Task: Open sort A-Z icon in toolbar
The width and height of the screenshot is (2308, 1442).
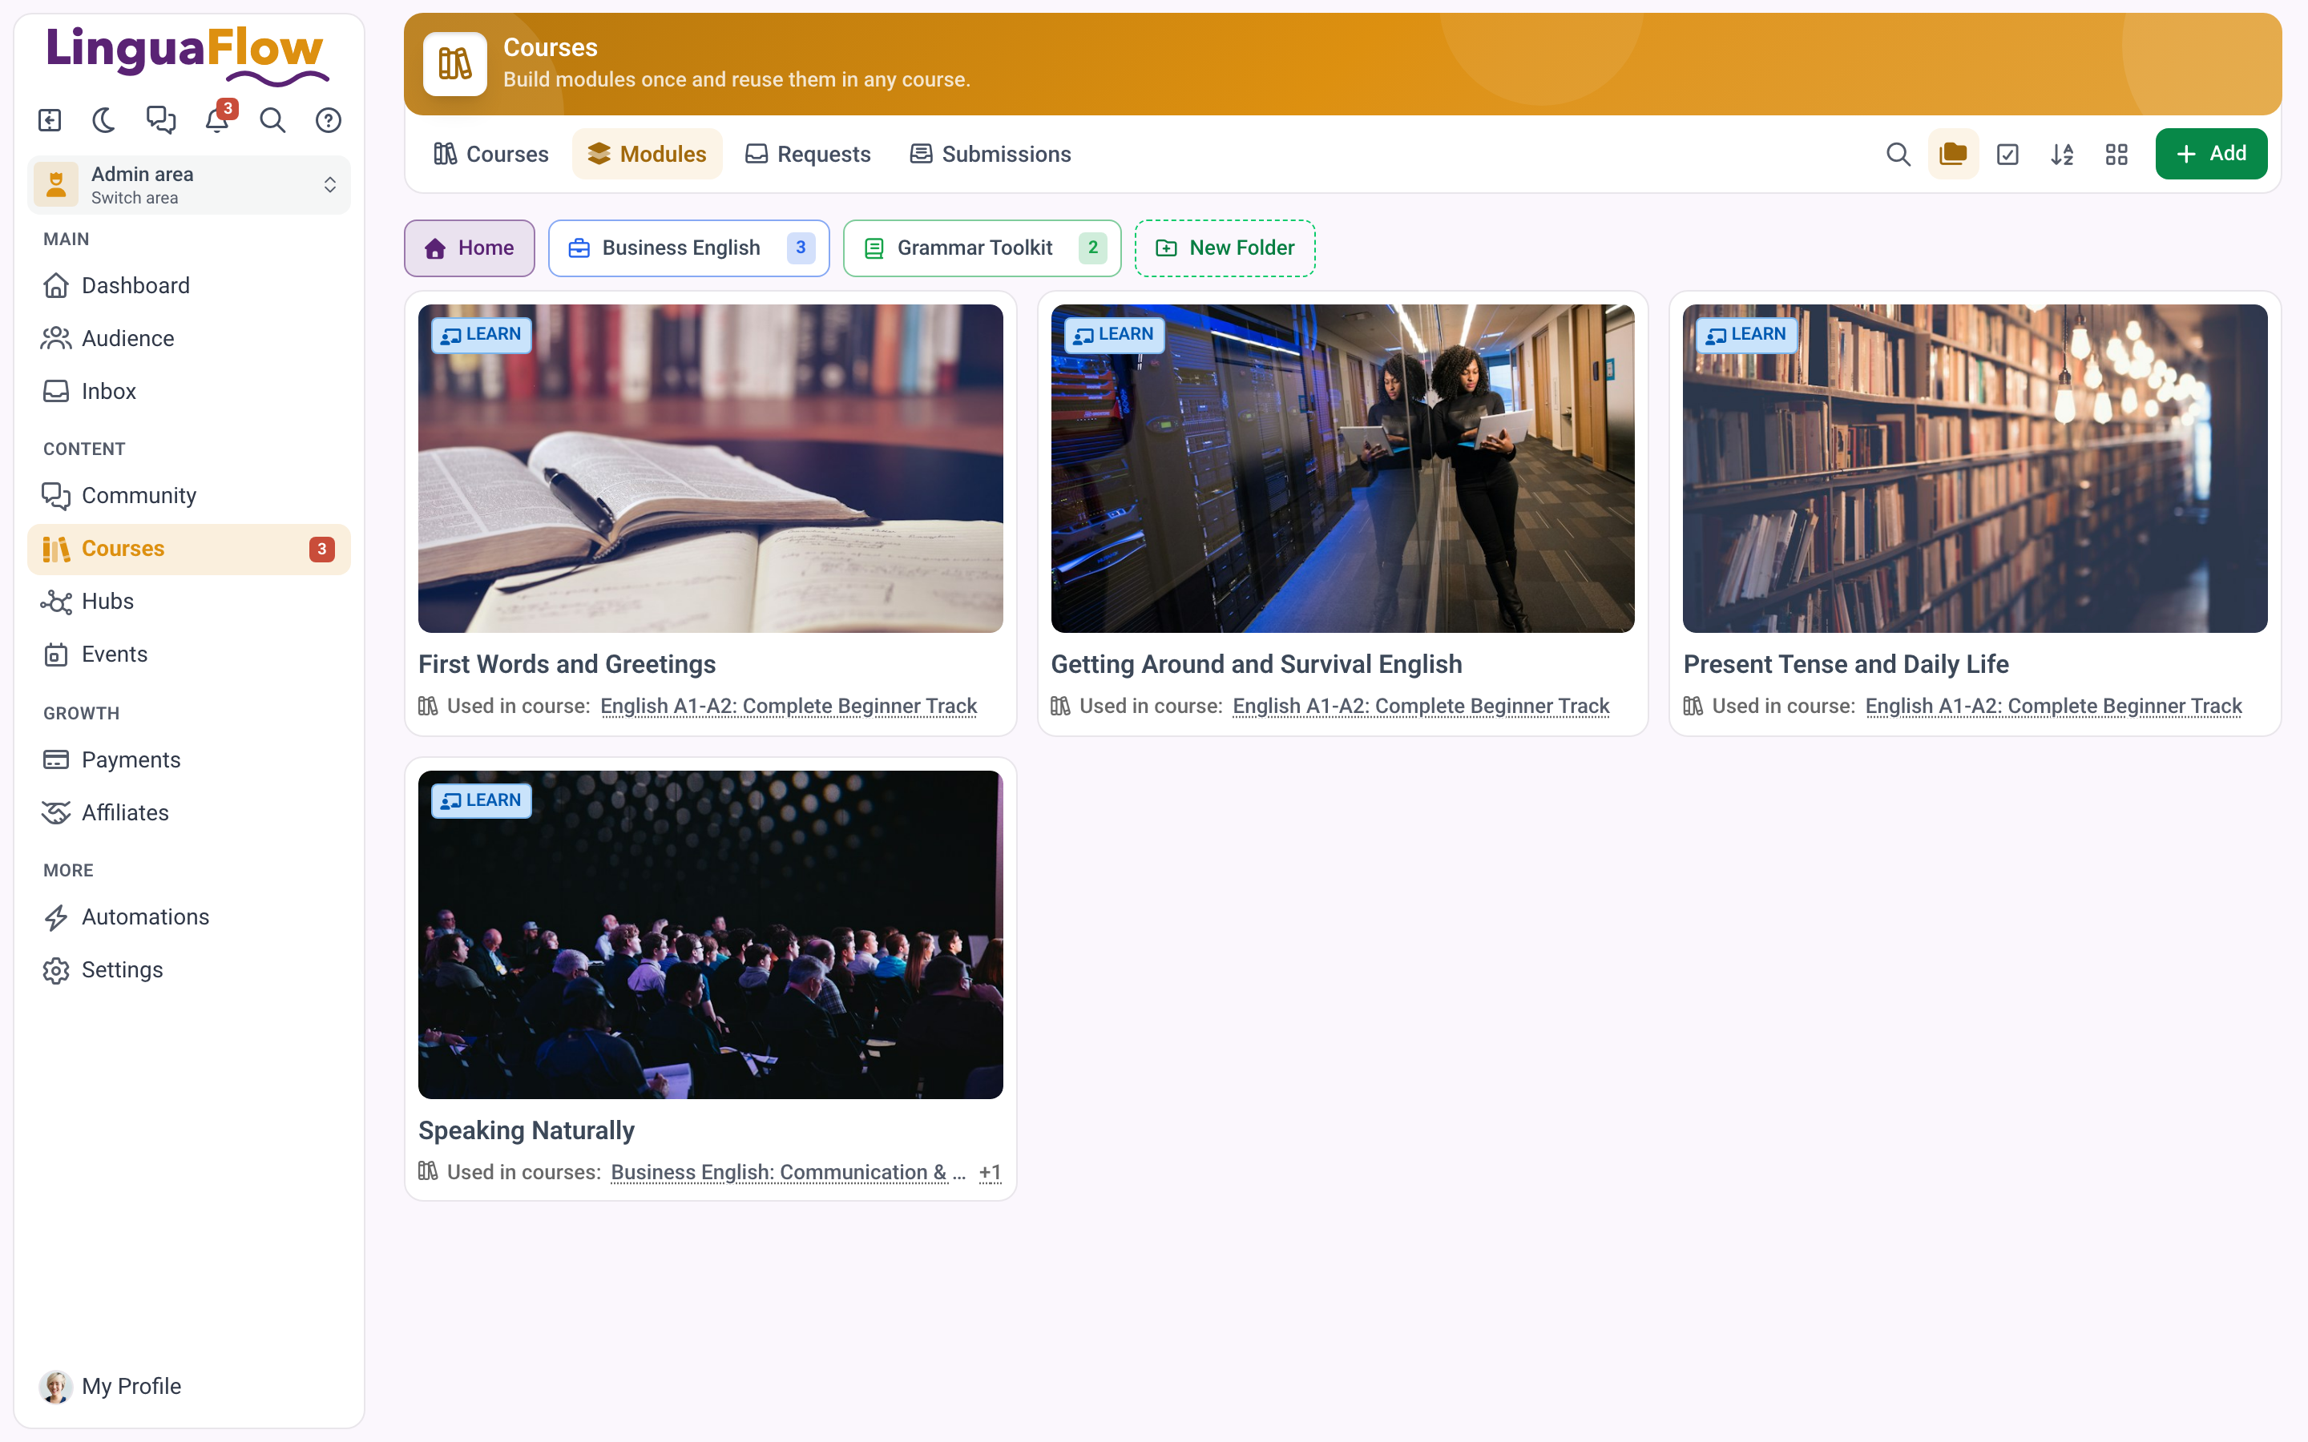Action: pos(2062,154)
